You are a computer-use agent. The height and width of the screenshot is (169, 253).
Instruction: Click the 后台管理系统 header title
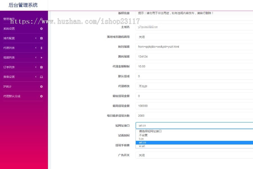(x=22, y=5)
